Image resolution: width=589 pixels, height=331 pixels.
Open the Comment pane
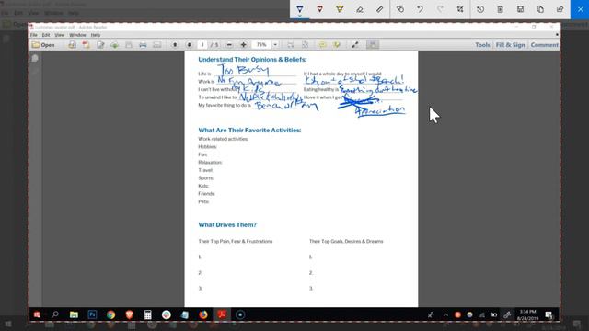[x=544, y=45]
